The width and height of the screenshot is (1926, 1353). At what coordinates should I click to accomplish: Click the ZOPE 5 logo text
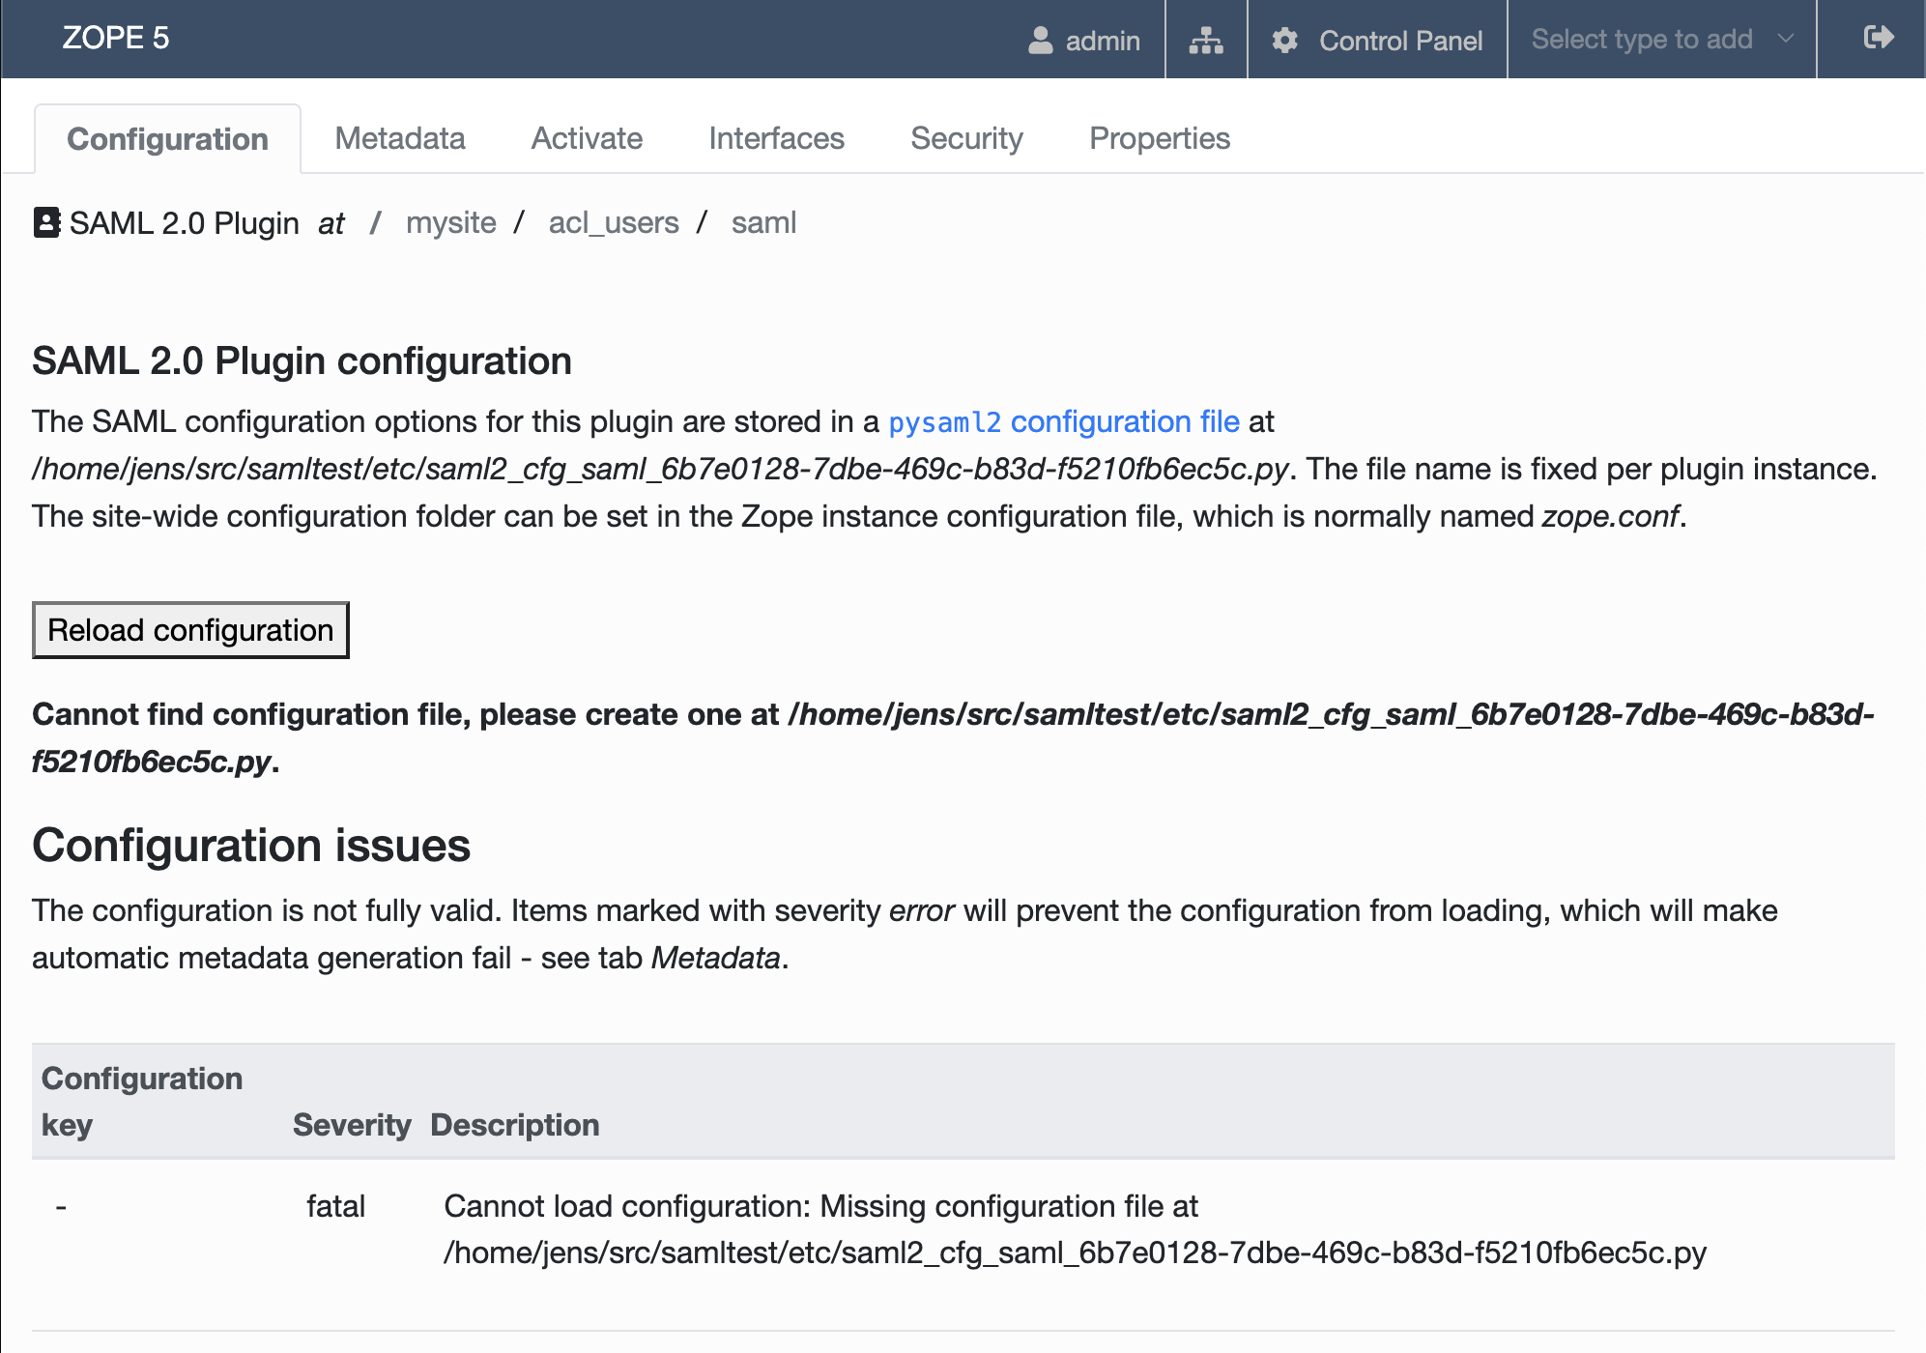(x=116, y=38)
